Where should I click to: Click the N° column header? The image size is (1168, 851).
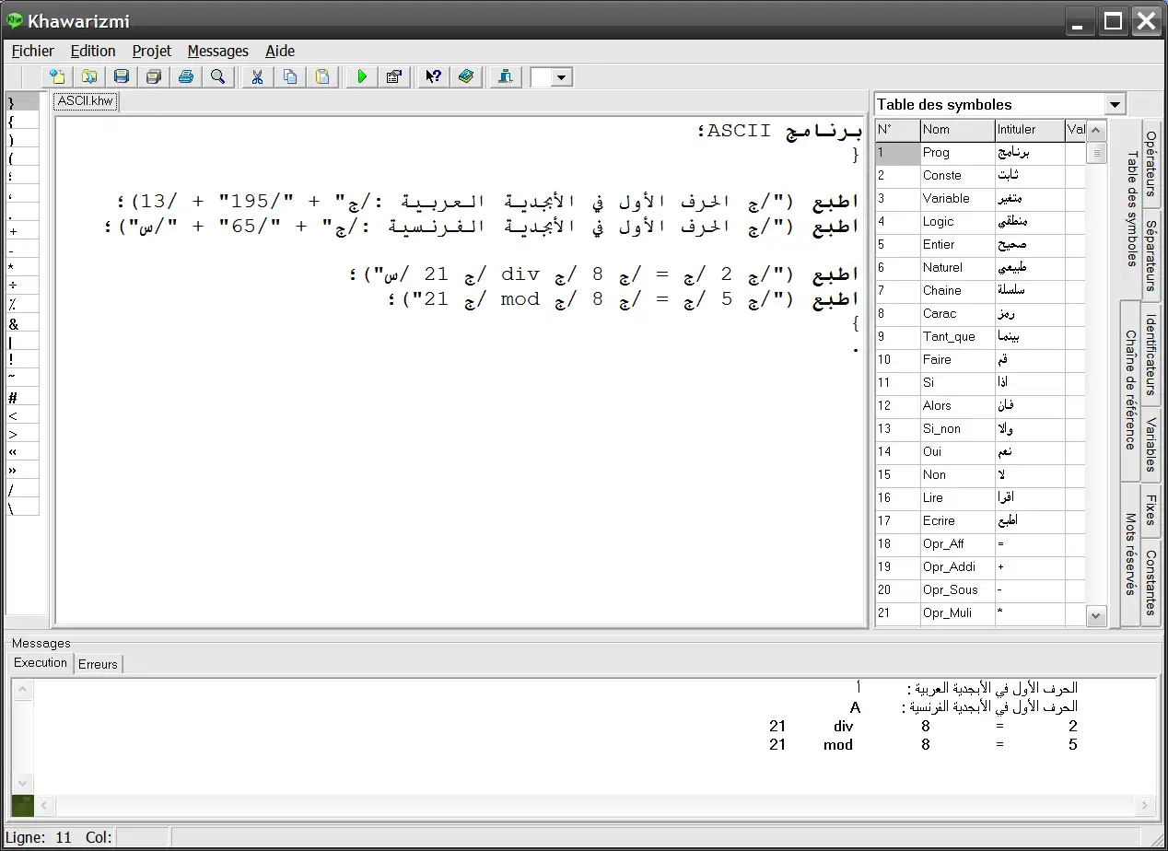tap(897, 130)
